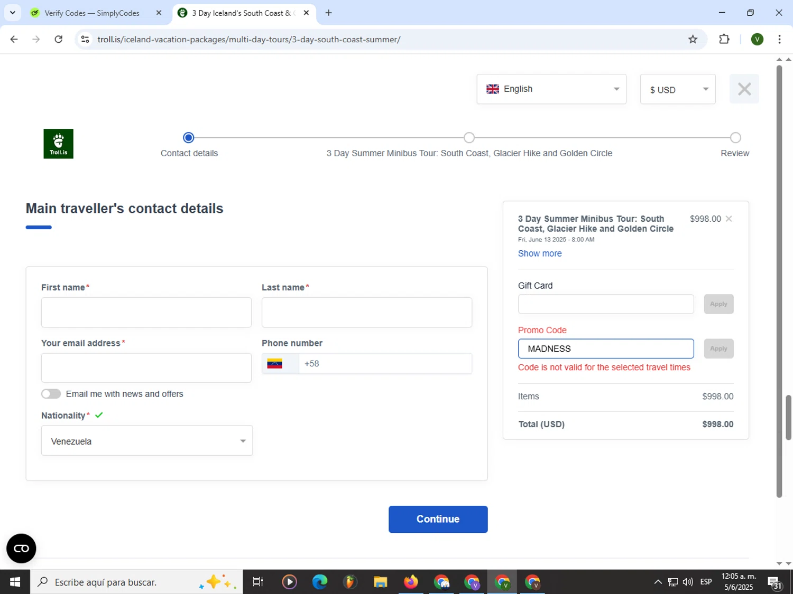
Task: Click the First name input field
Action: click(146, 312)
